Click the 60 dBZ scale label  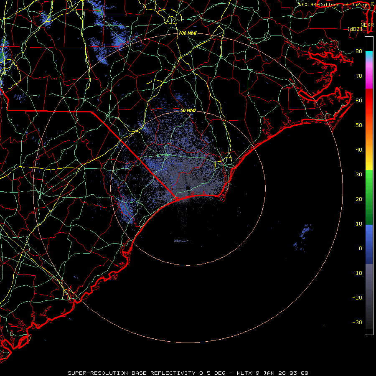point(359,100)
